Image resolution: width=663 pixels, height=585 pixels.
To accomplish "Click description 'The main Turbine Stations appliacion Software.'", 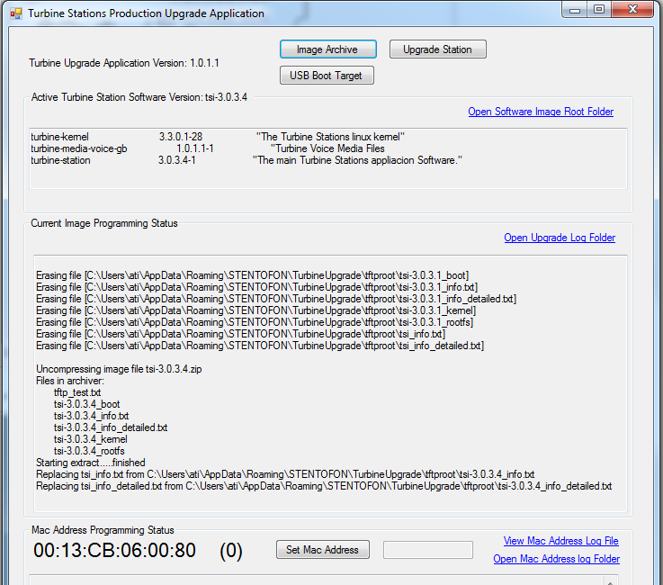I will coord(357,161).
